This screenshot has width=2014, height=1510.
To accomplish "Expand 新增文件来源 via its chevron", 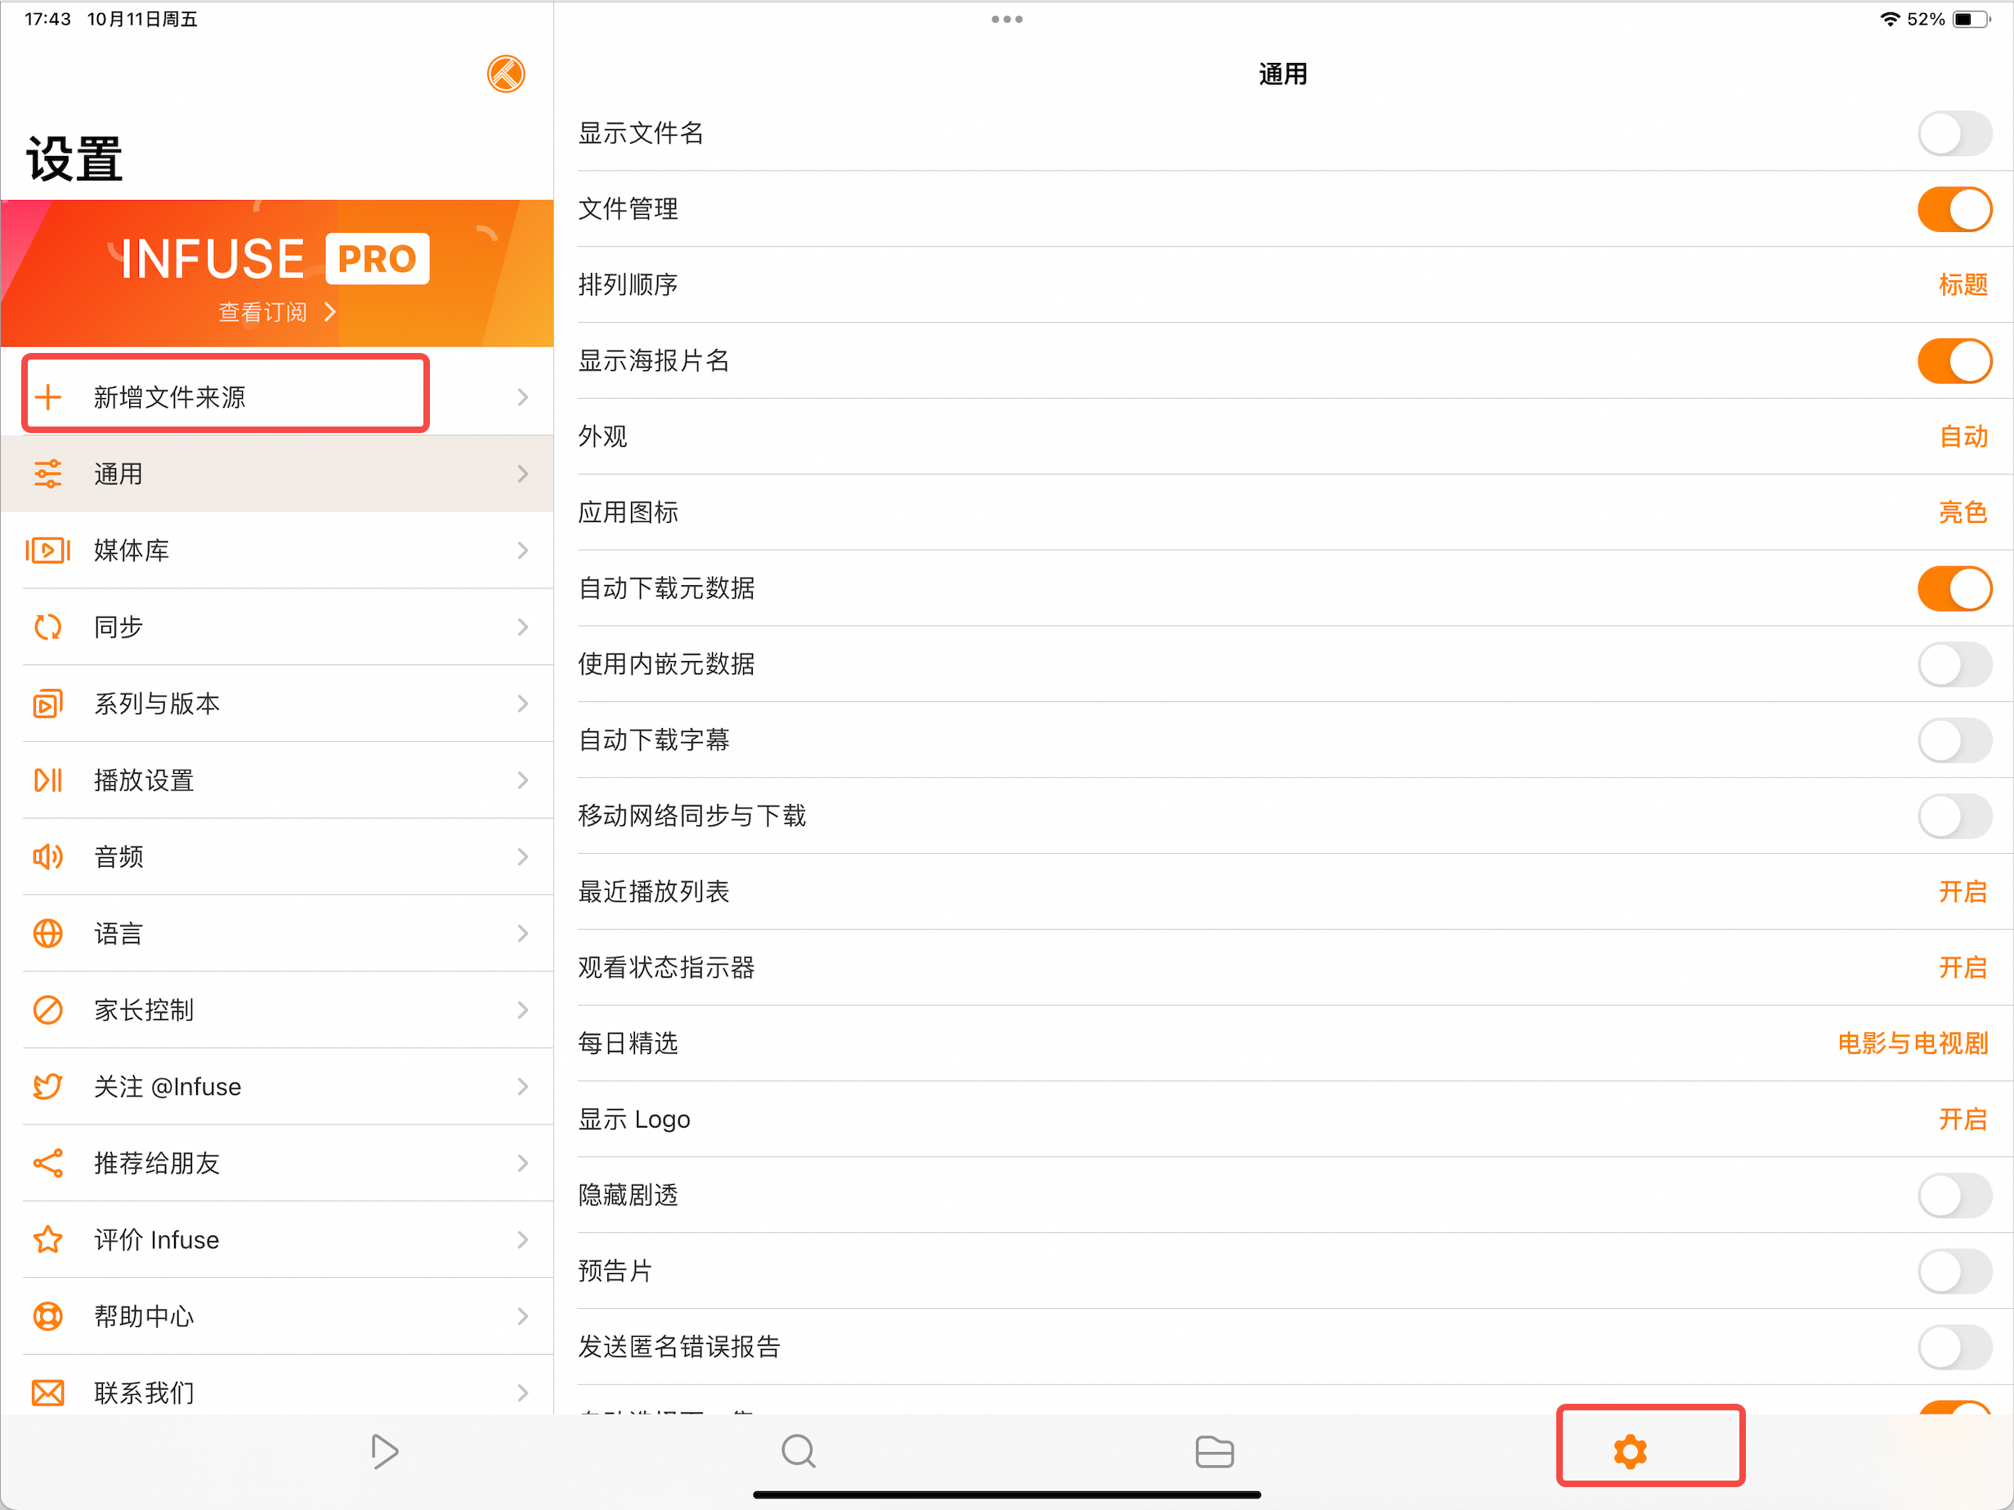I will pos(522,397).
